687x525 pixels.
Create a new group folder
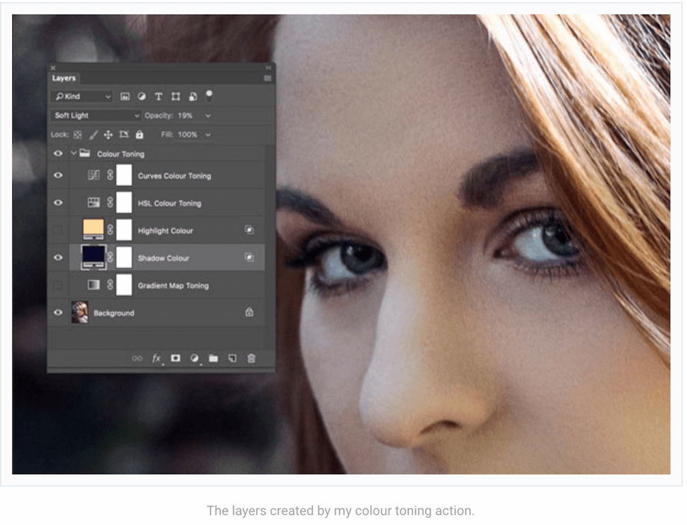coord(213,358)
